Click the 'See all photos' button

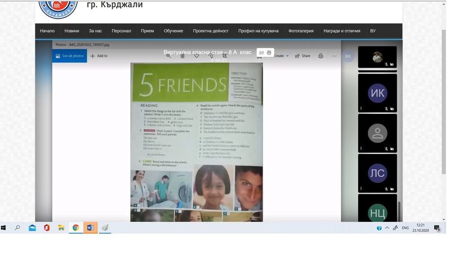pyautogui.click(x=70, y=56)
